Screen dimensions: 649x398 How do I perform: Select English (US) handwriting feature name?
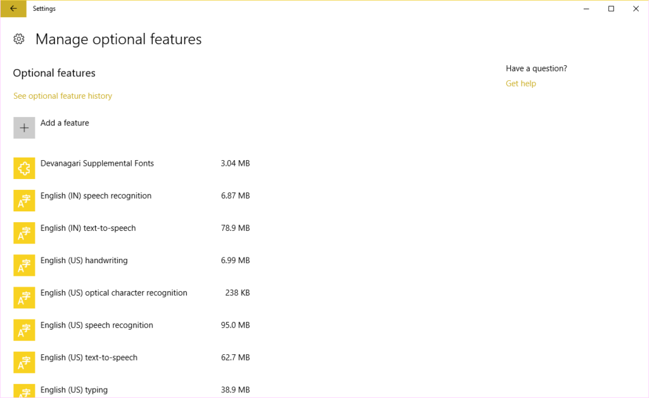(84, 260)
